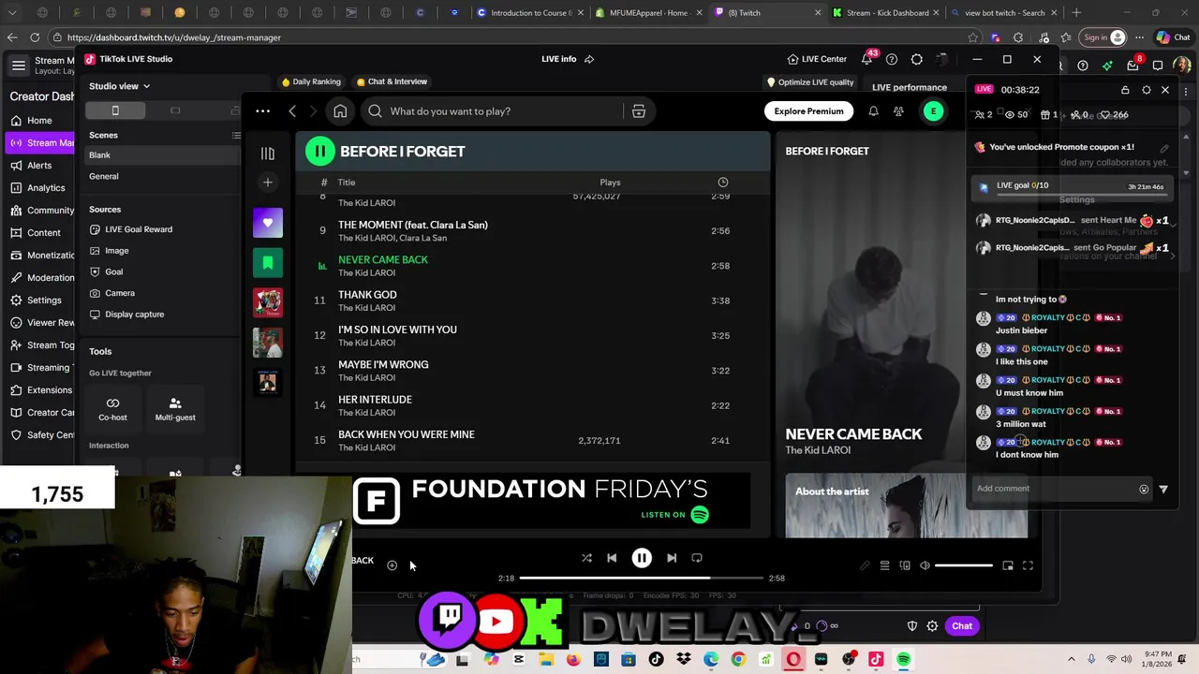Open Spotify Home icon
The image size is (1199, 674).
pos(340,111)
